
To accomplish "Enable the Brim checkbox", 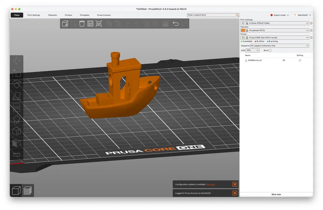I will 270,50.
